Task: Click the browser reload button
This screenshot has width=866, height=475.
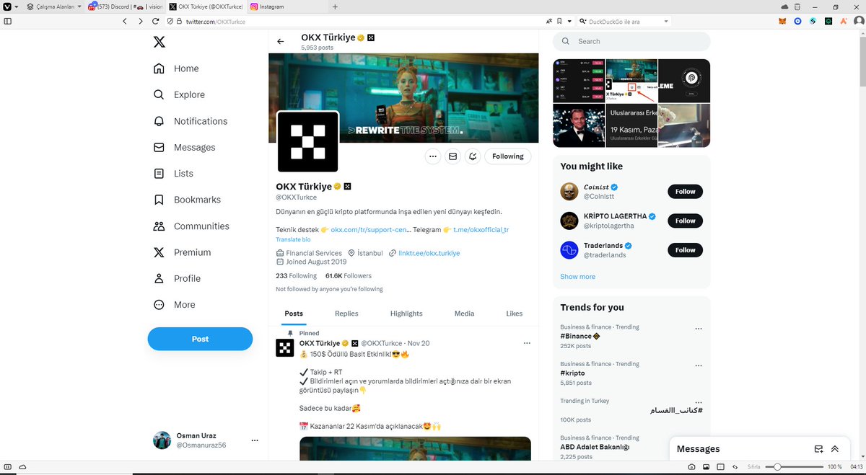Action: point(156,22)
